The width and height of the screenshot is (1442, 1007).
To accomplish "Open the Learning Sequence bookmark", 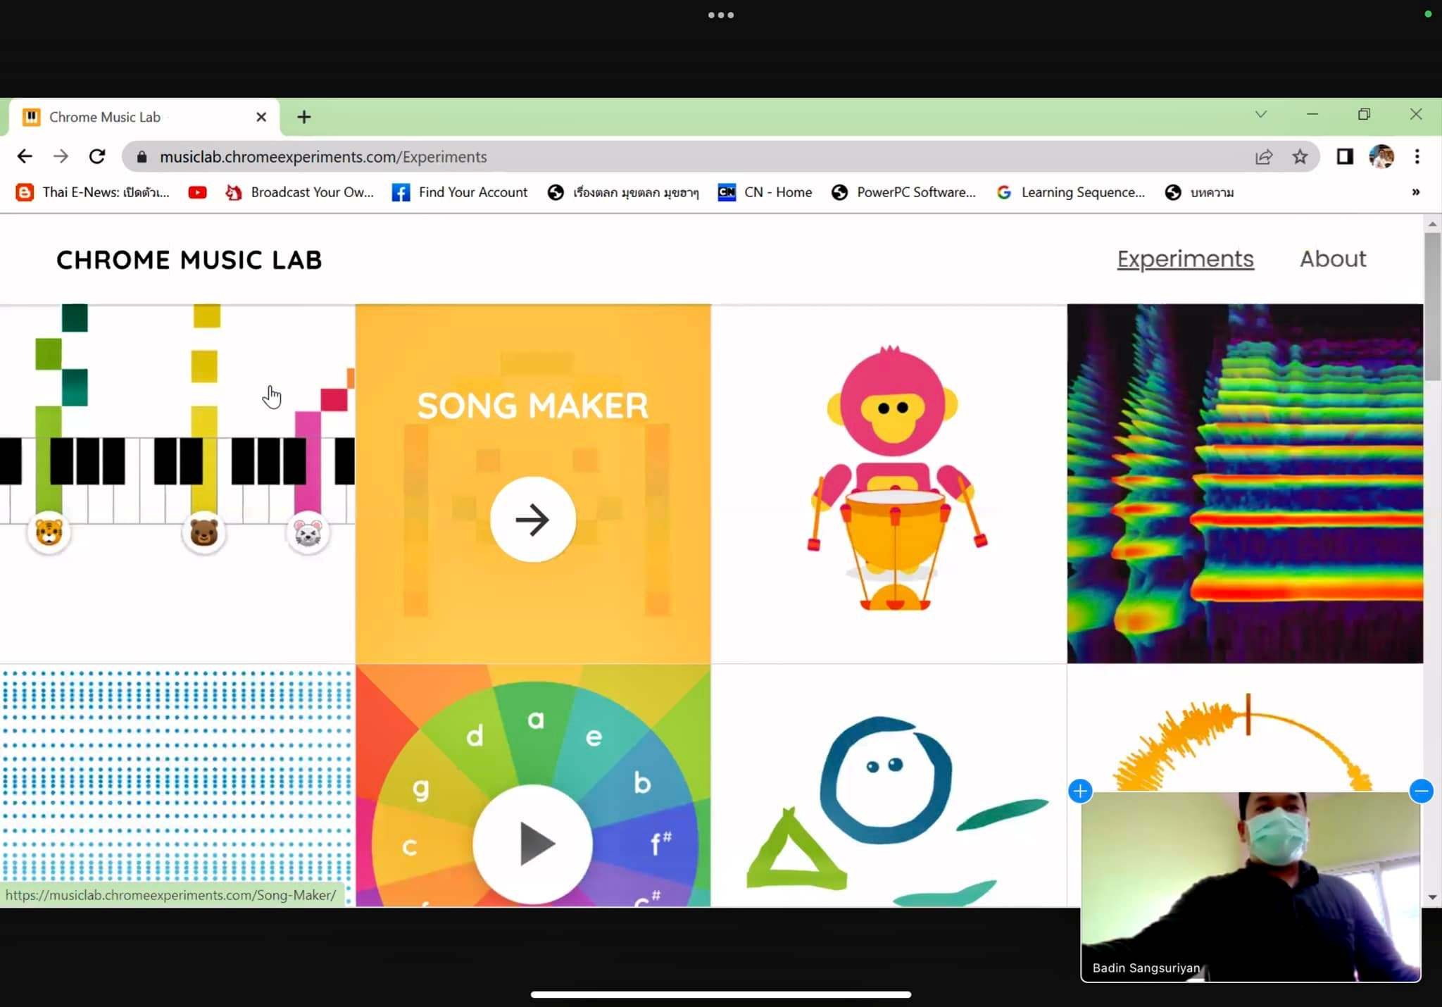I will pyautogui.click(x=1071, y=192).
